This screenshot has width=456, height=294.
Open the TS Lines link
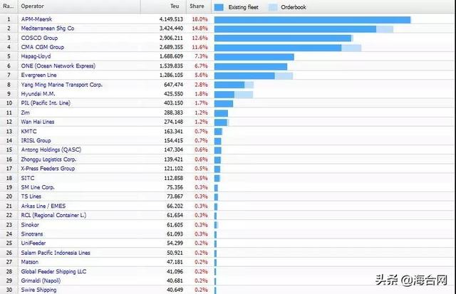coord(31,196)
